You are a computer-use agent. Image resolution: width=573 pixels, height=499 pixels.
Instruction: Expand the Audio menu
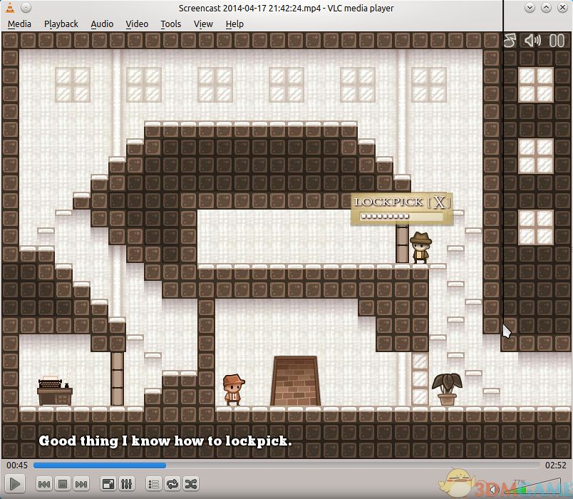pyautogui.click(x=102, y=24)
